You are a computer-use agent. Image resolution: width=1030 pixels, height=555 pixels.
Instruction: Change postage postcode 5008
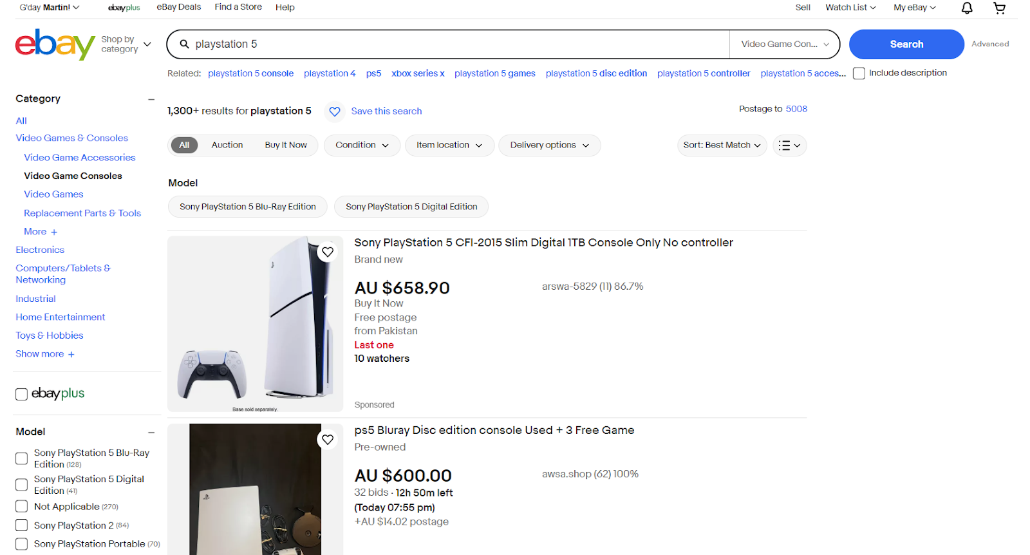pos(796,109)
